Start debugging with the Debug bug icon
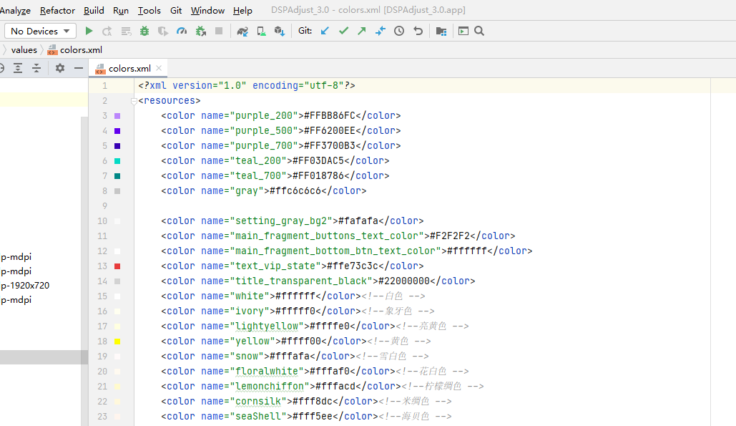Image resolution: width=736 pixels, height=426 pixels. 143,31
